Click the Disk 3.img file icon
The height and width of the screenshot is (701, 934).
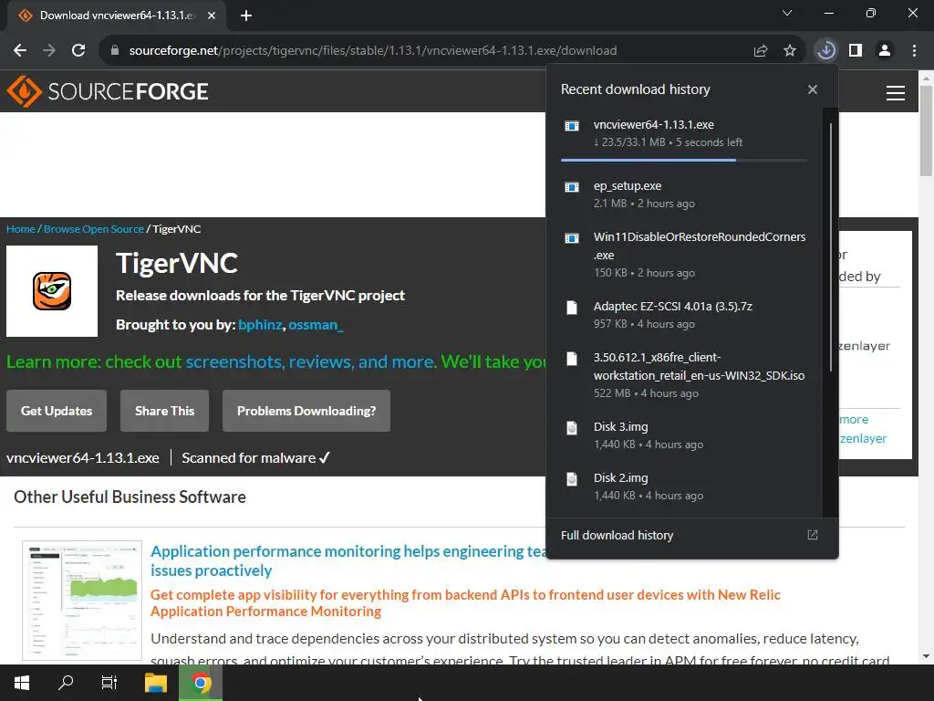coord(572,428)
